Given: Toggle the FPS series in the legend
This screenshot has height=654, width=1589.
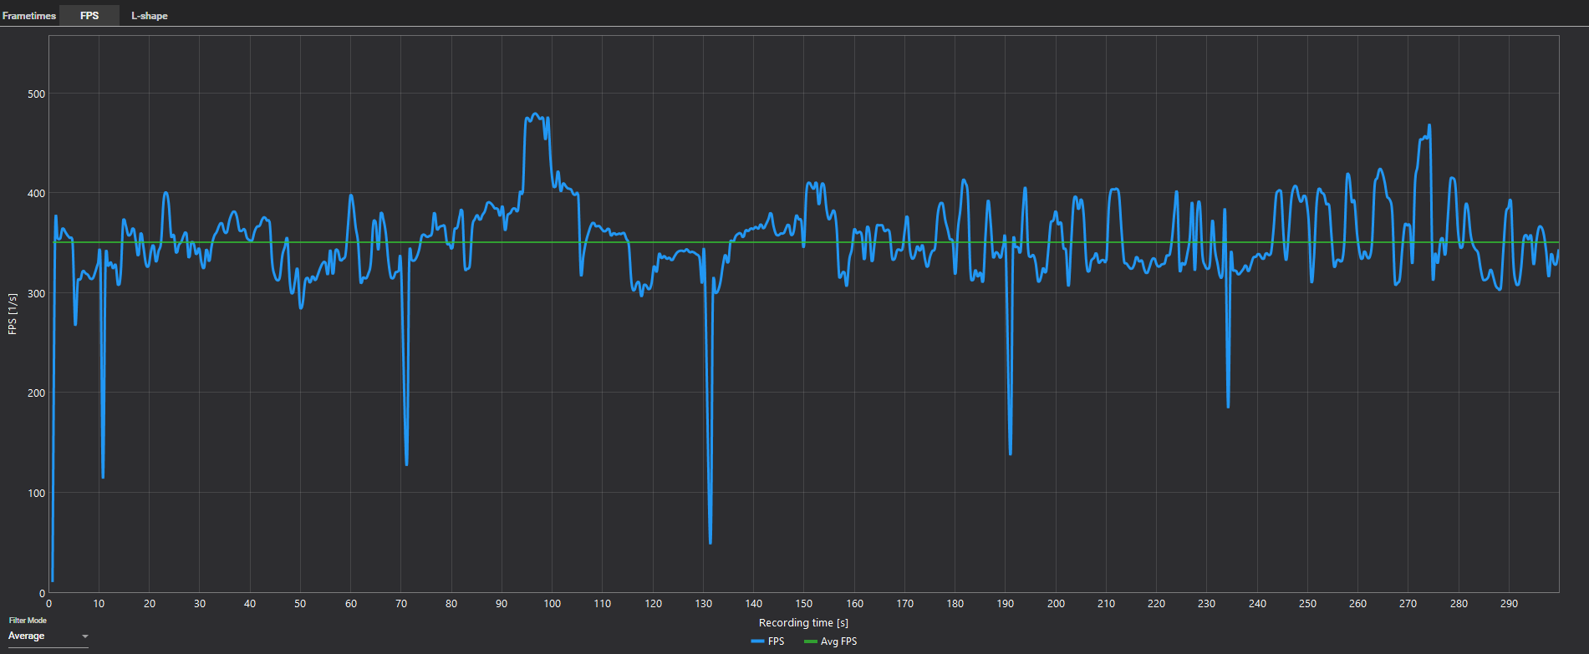Looking at the screenshot, I should point(768,641).
